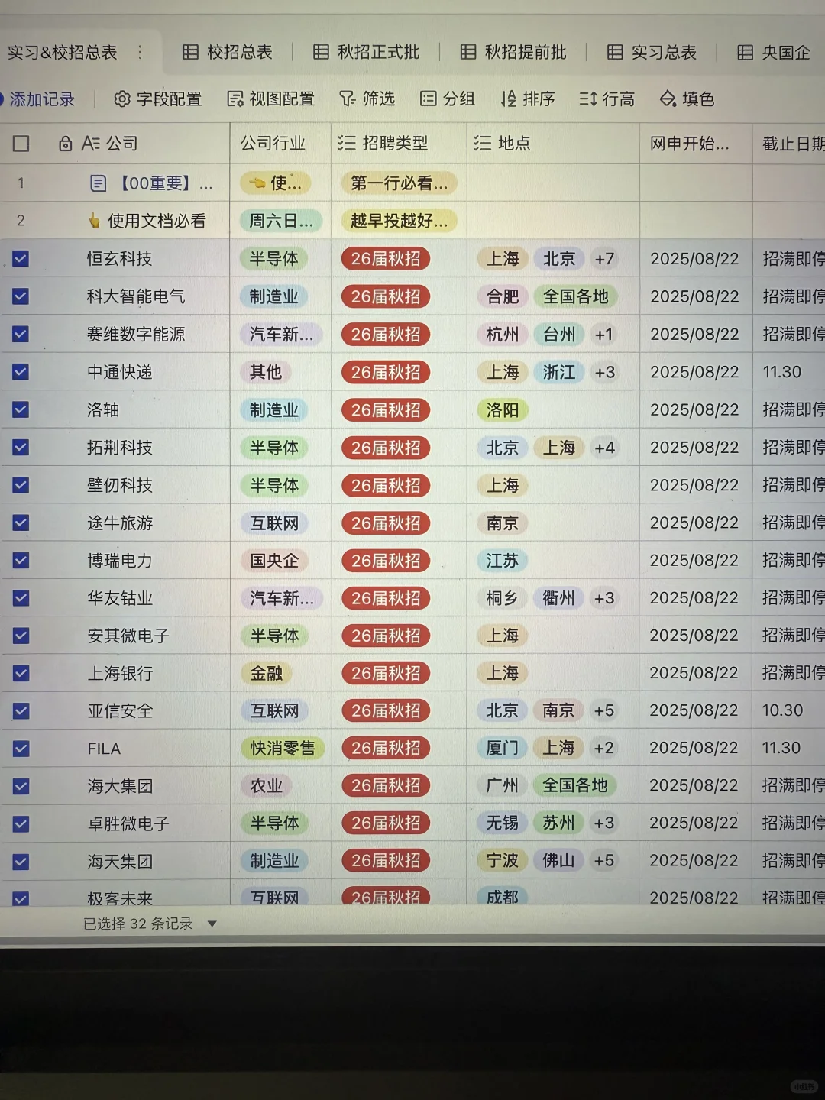Uncheck the 中通快递 row checkbox
Screen dimensions: 825x1100
click(x=21, y=372)
